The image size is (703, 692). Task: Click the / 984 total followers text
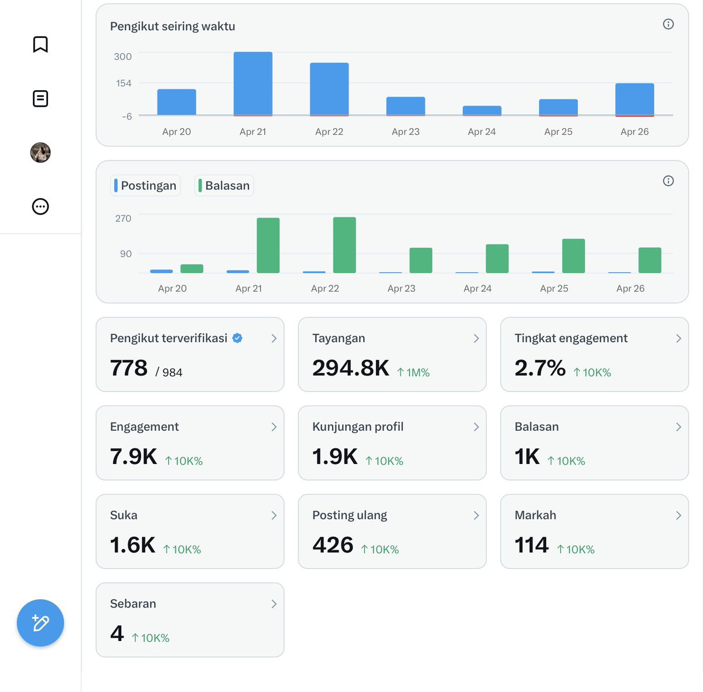[169, 373]
